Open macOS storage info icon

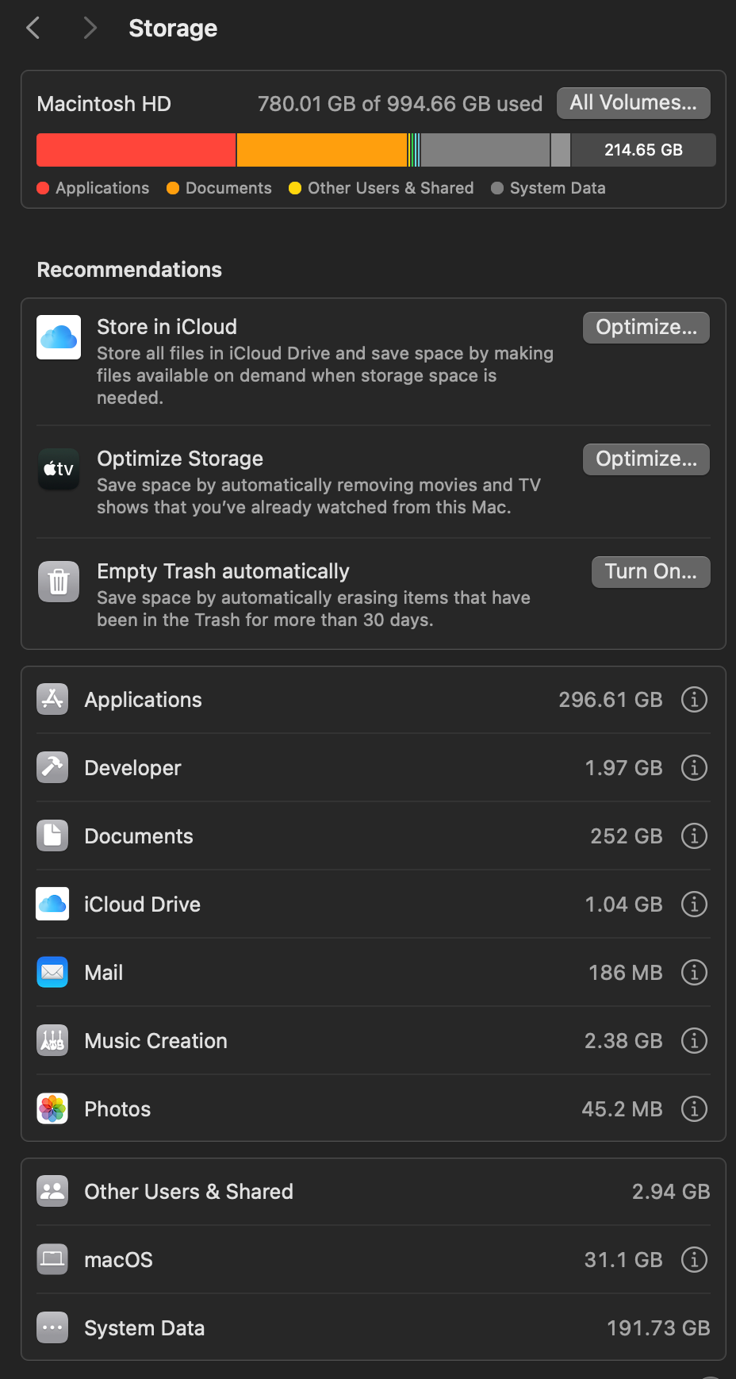(694, 1260)
